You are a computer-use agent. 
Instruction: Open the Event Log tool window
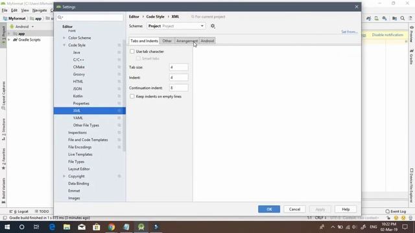pos(396,212)
